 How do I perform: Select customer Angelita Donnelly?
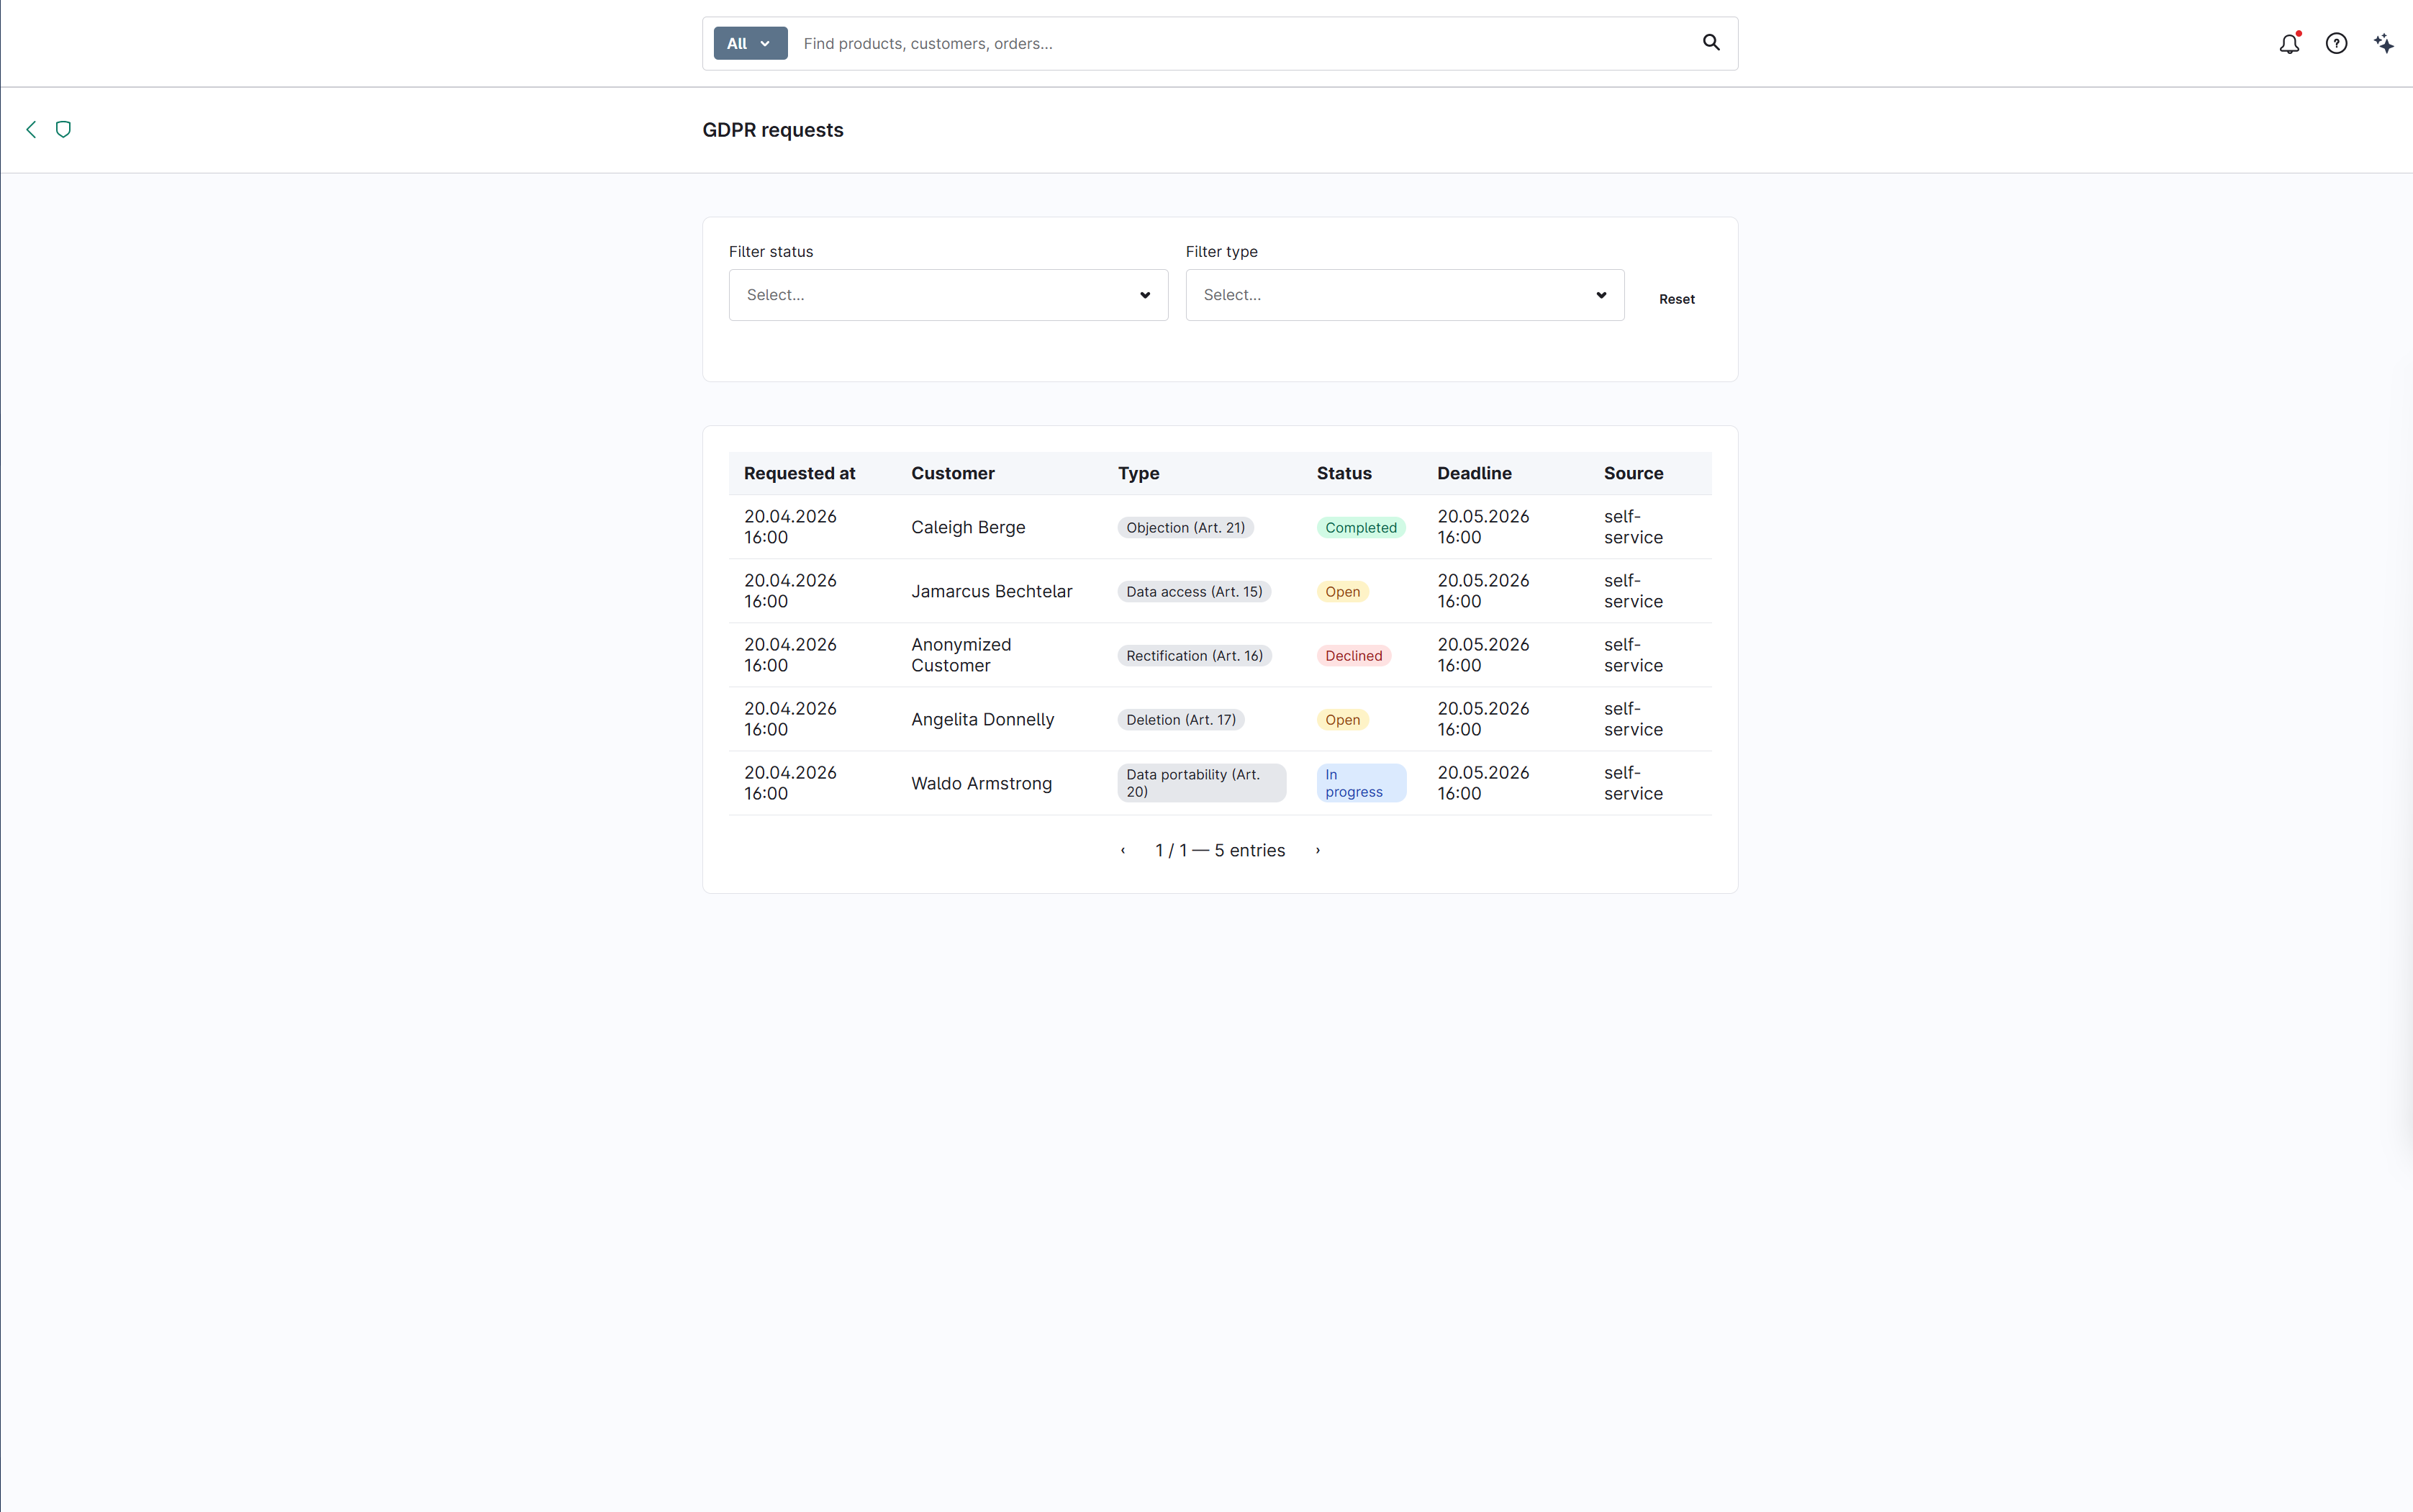[982, 719]
